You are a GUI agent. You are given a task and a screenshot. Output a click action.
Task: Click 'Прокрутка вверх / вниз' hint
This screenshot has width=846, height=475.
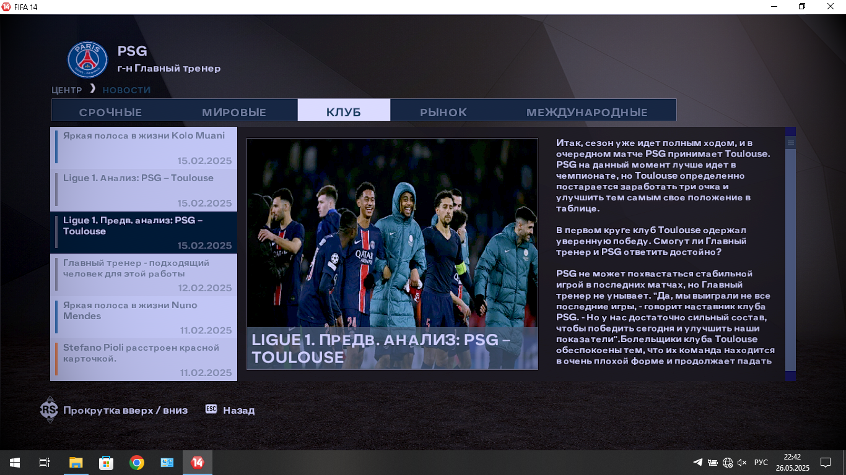click(125, 410)
